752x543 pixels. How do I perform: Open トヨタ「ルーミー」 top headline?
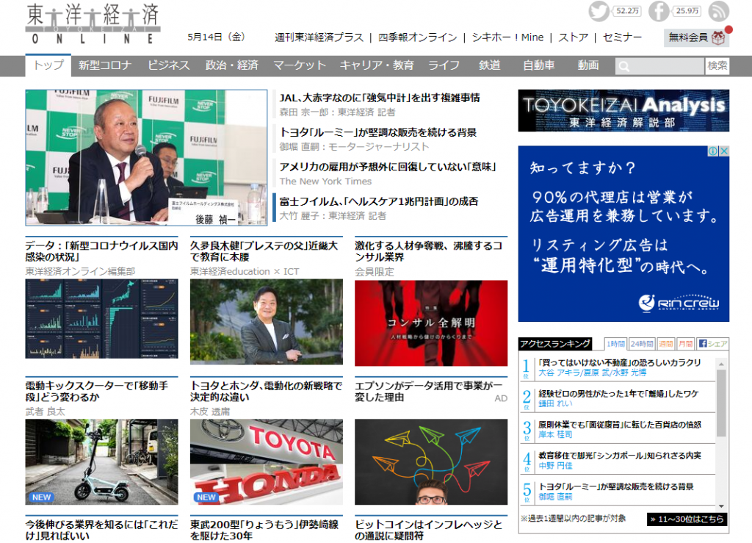[378, 132]
